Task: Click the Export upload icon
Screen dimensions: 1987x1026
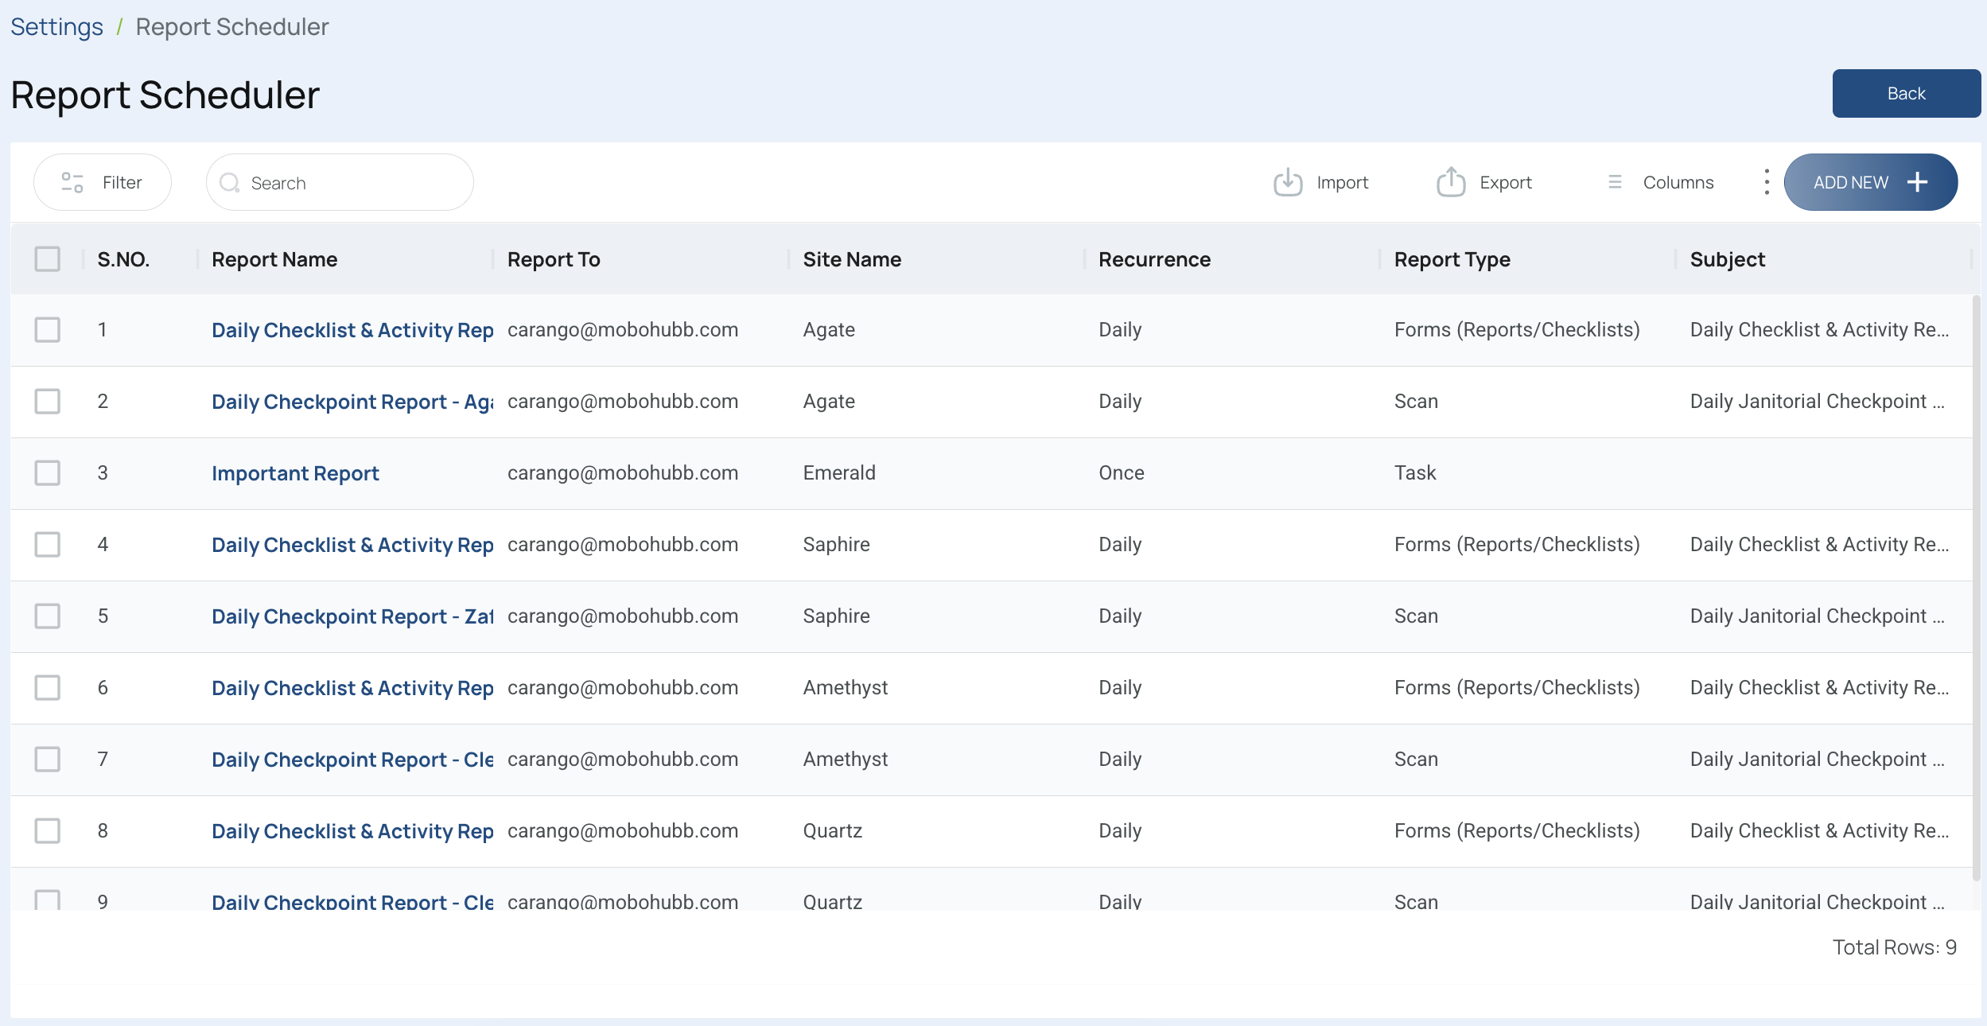Action: [x=1450, y=182]
